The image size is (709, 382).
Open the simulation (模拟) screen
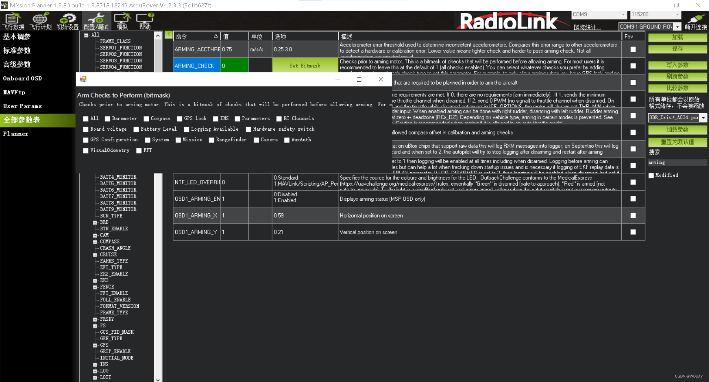pyautogui.click(x=122, y=21)
